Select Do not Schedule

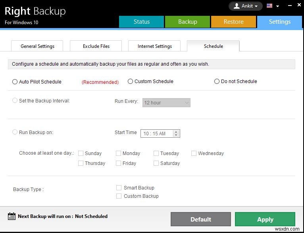217,81
